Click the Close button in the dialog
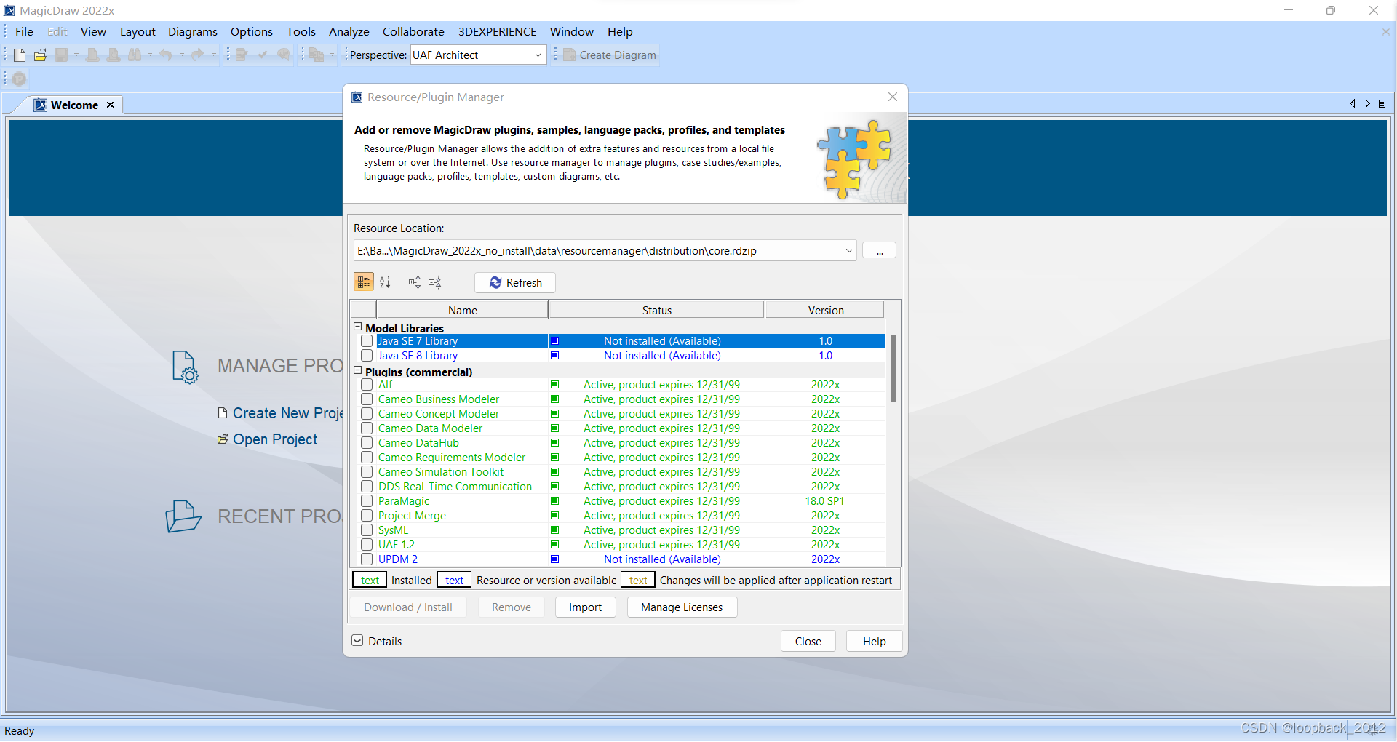This screenshot has height=742, width=1397. 808,642
